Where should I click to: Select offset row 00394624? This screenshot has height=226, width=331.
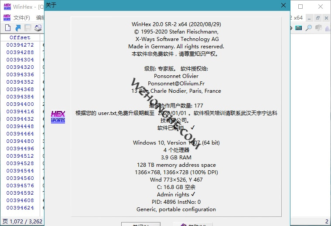pyautogui.click(x=20, y=208)
